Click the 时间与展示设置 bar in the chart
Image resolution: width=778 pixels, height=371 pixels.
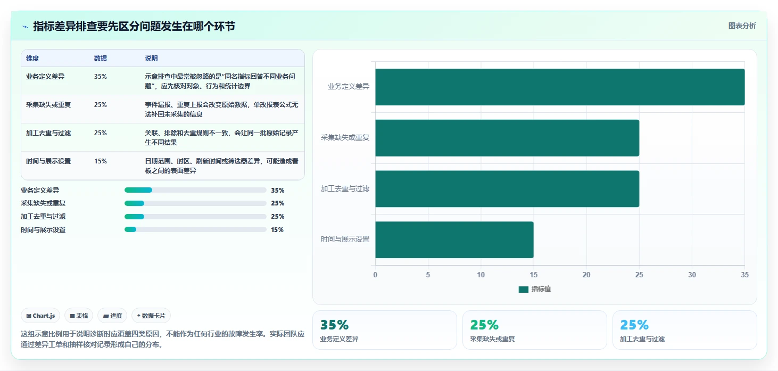(x=454, y=240)
